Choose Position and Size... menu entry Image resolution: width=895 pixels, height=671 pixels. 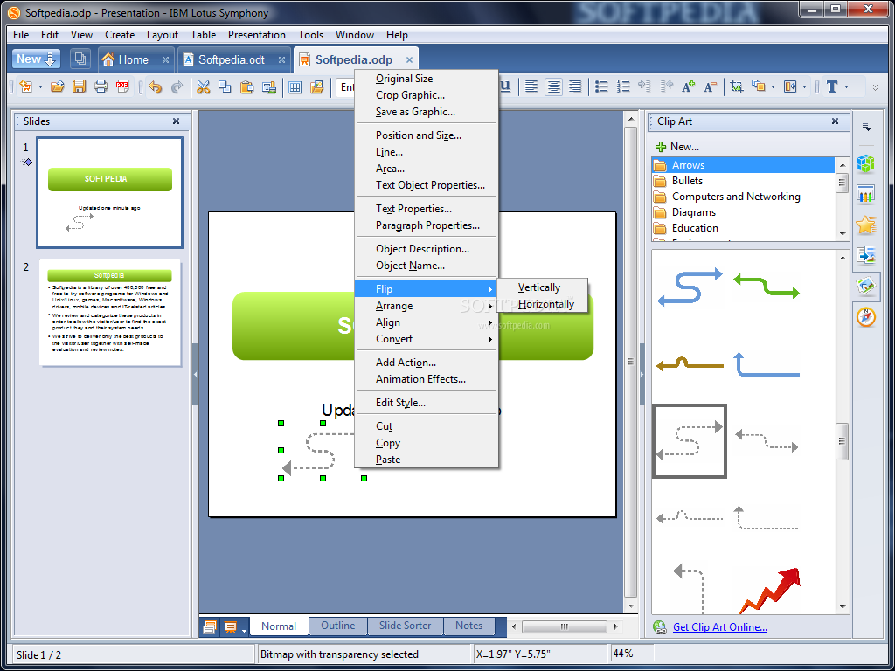(427, 135)
